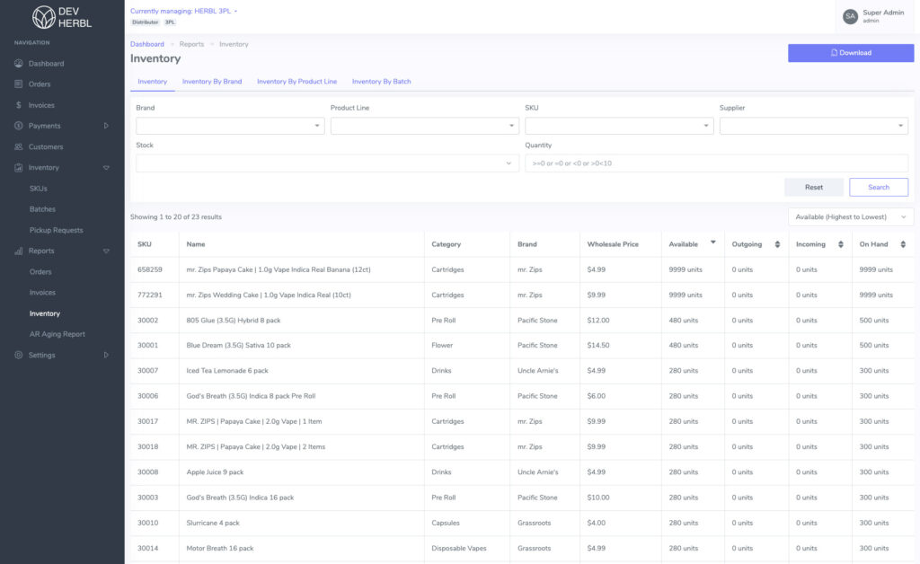
Task: Click the SA user avatar
Action: click(x=850, y=16)
